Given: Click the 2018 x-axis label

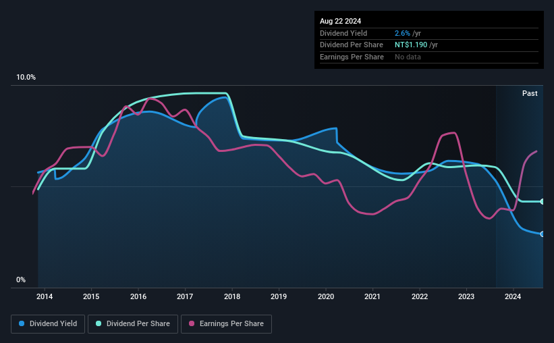Looking at the screenshot, I should coord(232,296).
